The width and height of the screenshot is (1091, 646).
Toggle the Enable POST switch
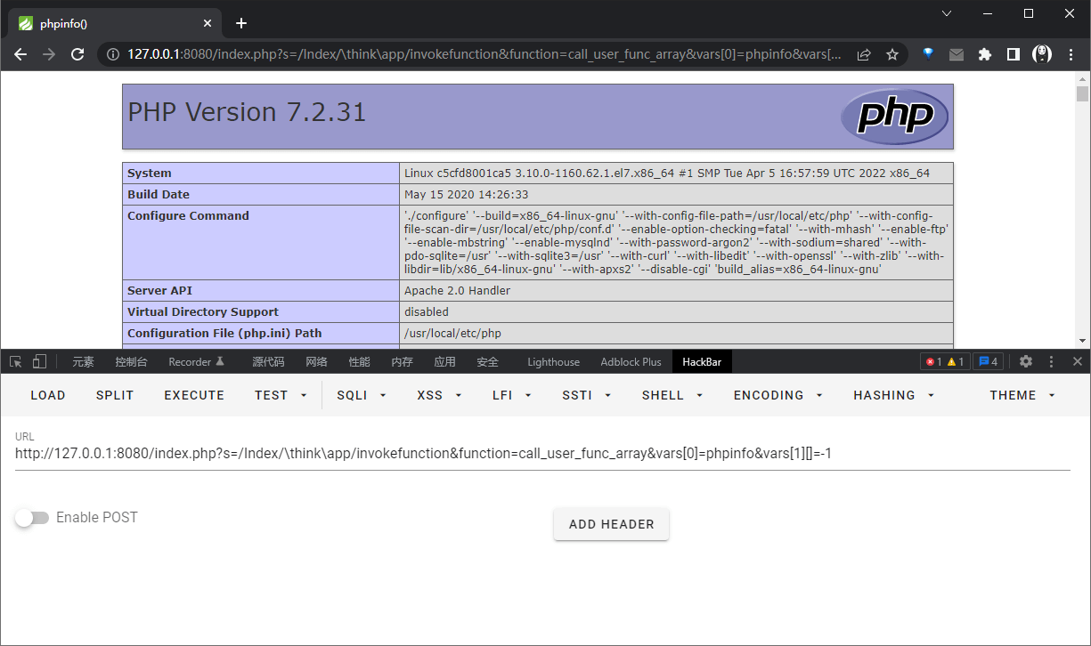[33, 518]
